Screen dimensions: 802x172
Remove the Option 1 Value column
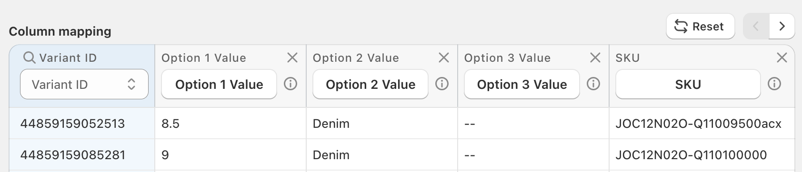pos(292,58)
